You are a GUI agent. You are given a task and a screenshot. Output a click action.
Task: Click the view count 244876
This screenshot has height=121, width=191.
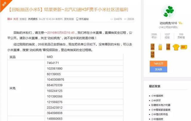pos(118,19)
